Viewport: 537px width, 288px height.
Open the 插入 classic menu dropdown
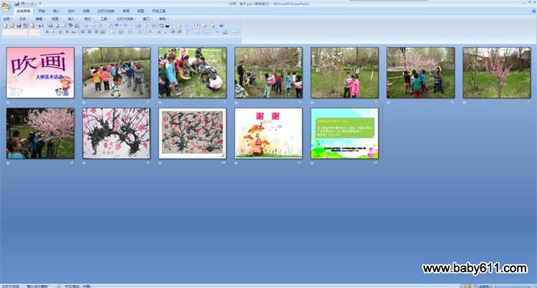[72, 19]
